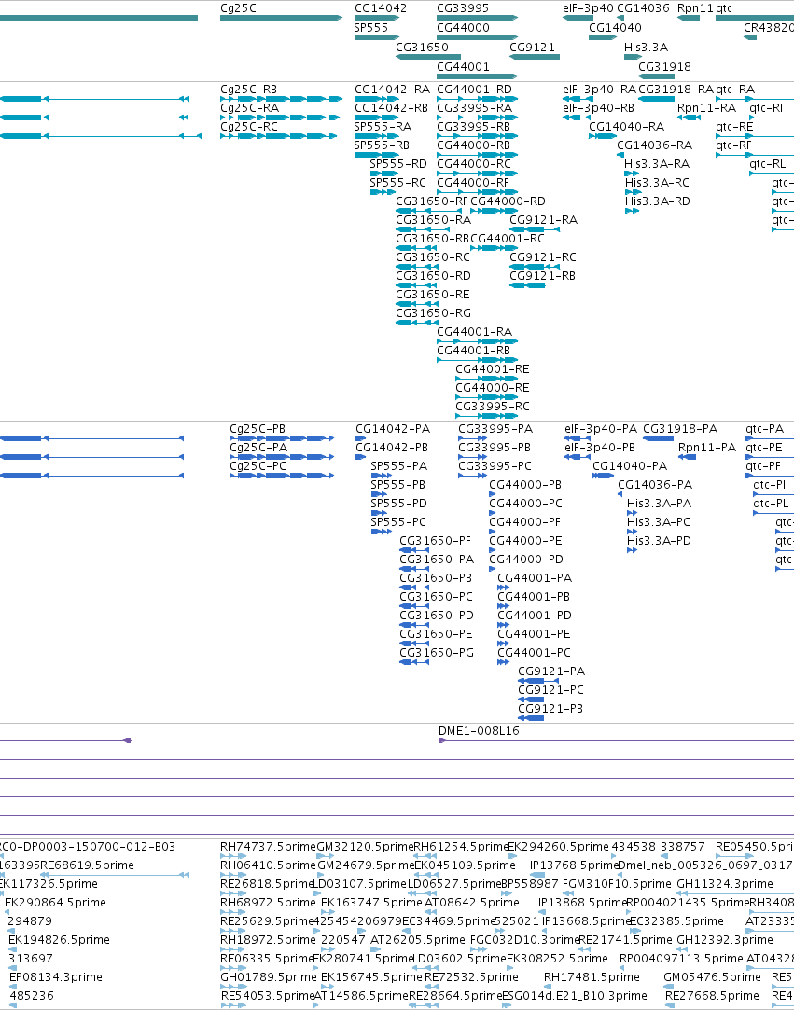Screen dimensions: 794x1010
Task: Select protein CG9121-PA
Action: pos(551,671)
